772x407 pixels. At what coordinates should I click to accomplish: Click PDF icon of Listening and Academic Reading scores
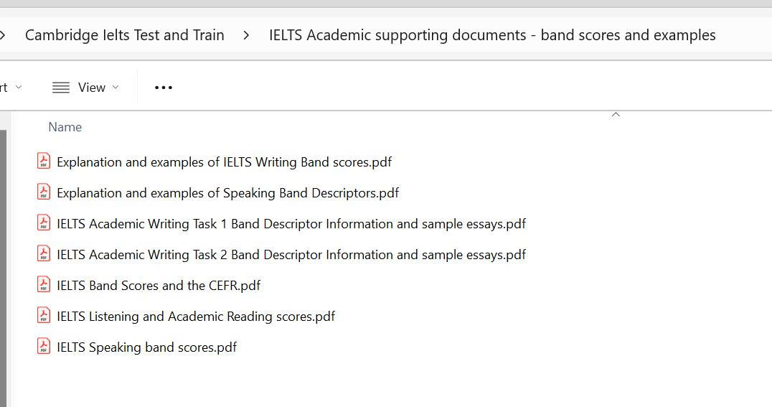click(44, 316)
